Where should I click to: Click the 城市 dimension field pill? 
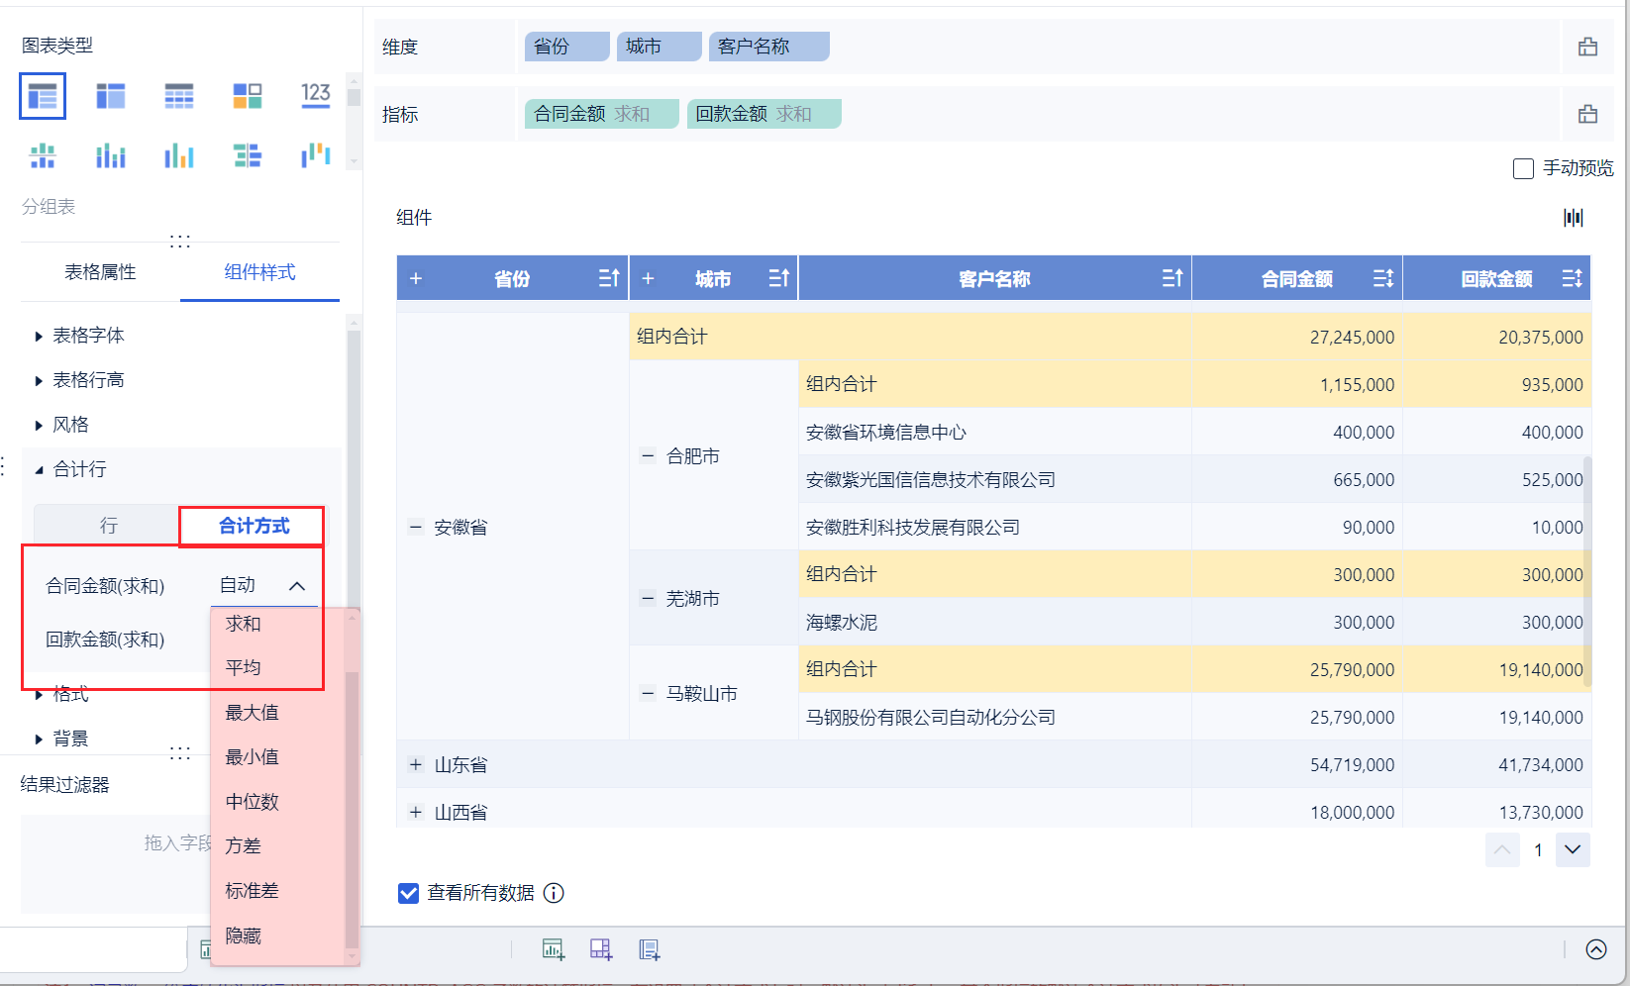pos(659,47)
